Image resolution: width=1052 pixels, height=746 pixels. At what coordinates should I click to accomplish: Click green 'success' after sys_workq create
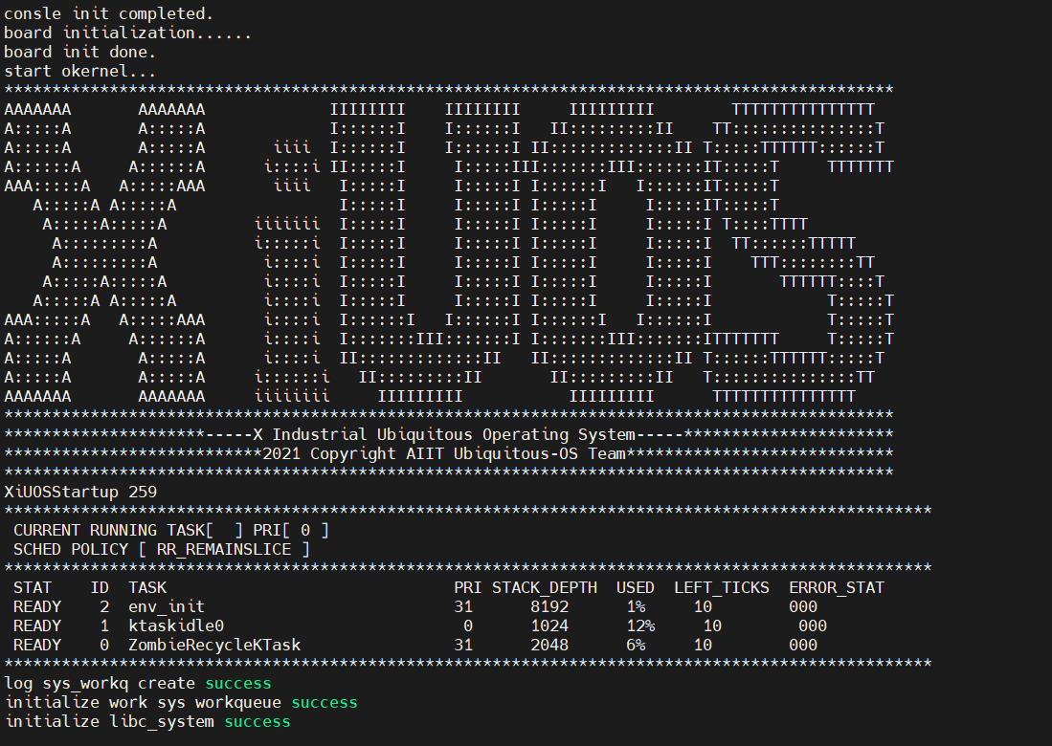coord(238,684)
